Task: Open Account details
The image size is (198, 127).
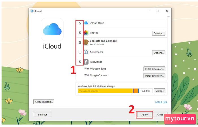Action: point(44,102)
